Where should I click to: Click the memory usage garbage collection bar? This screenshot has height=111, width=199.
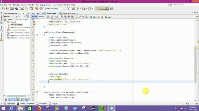[102, 9]
